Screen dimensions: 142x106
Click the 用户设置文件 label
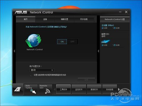tap(35, 66)
